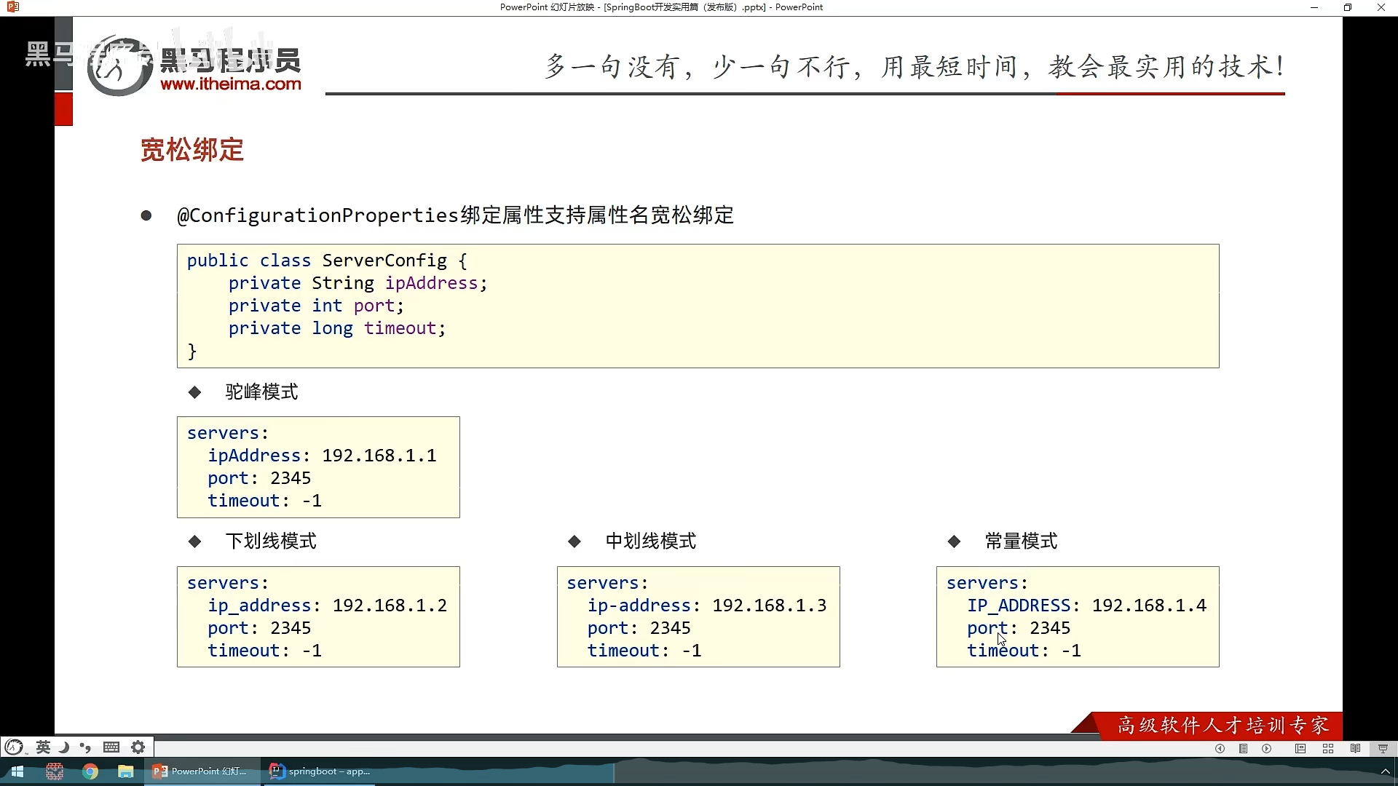This screenshot has width=1398, height=786.
Task: Open File Explorer from taskbar
Action: click(x=126, y=771)
